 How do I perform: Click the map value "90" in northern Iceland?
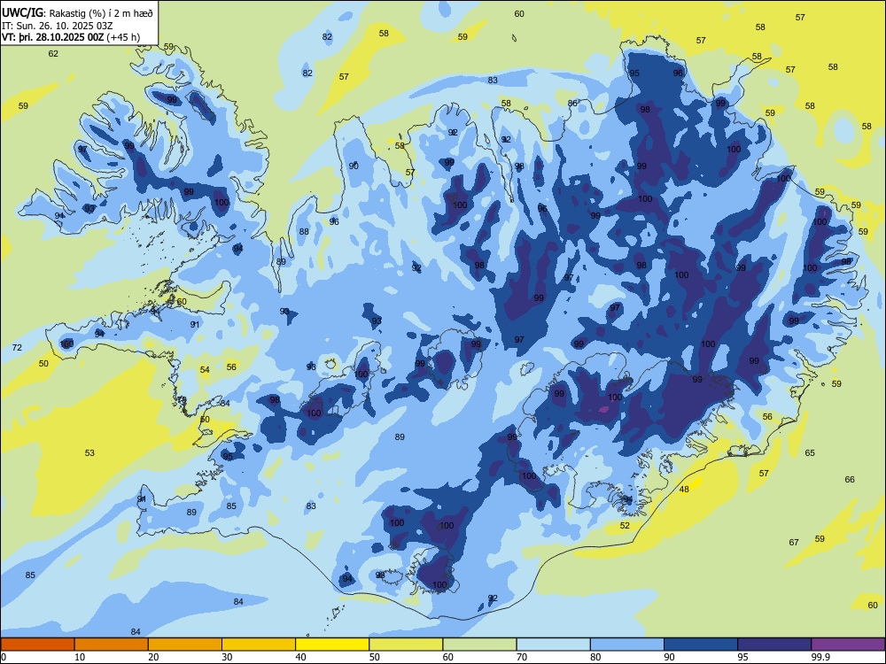354,166
